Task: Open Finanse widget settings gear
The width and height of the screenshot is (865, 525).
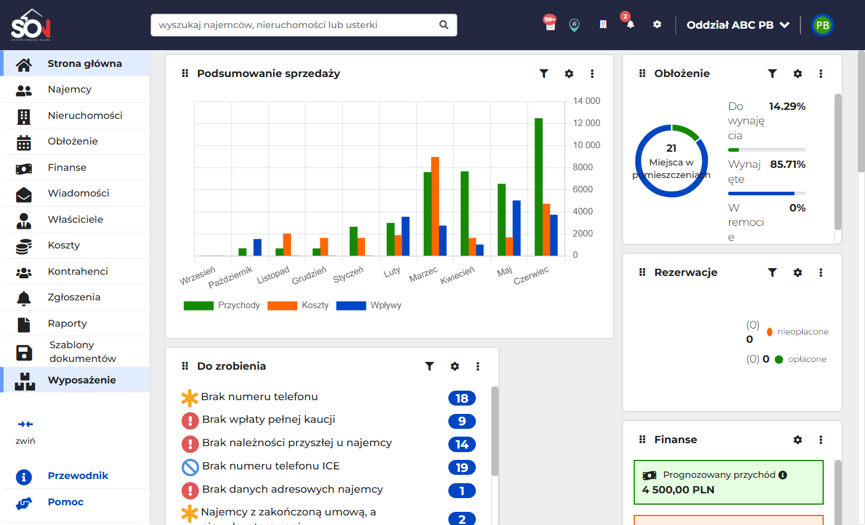Action: (797, 440)
